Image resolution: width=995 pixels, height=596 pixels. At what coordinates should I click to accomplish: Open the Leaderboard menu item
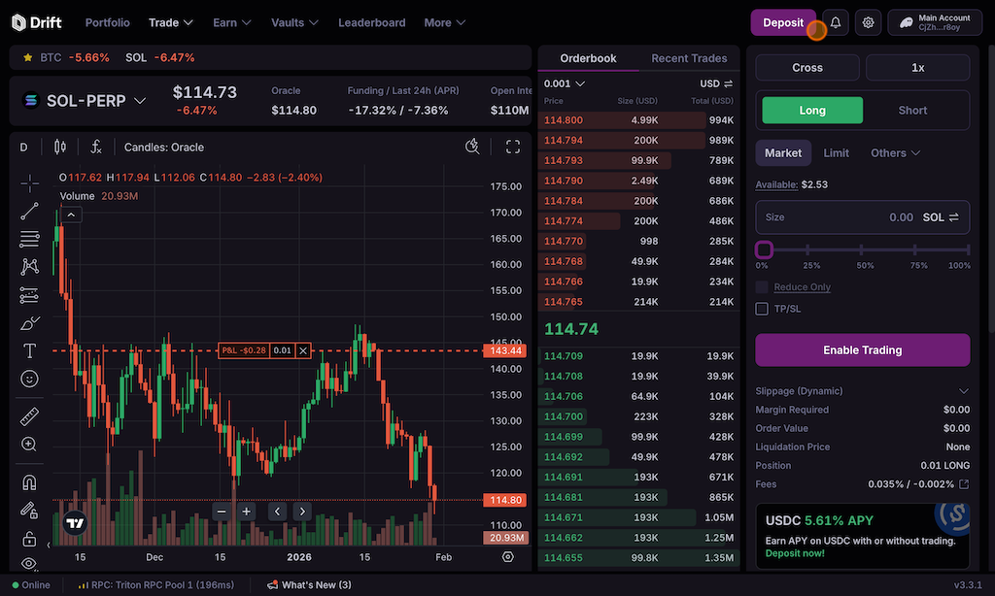point(372,22)
